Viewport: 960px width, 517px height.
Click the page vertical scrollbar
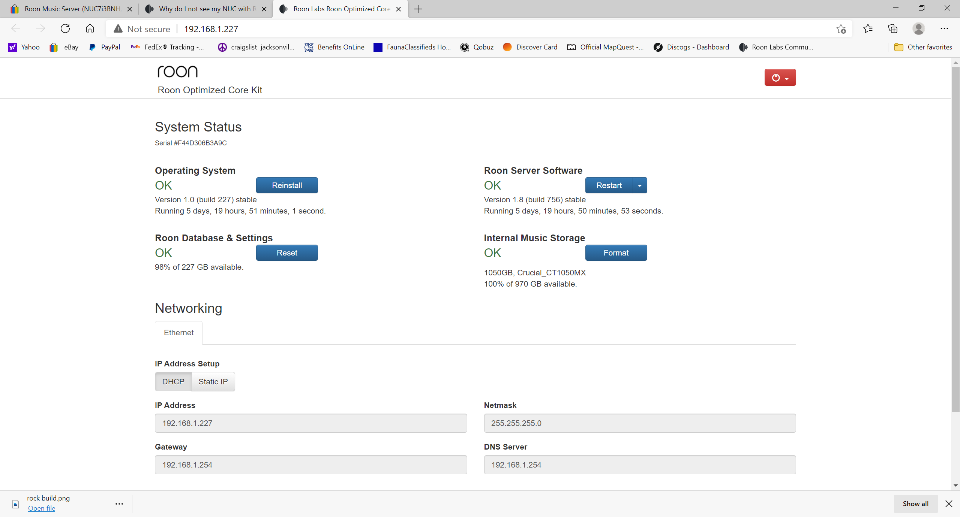point(955,240)
